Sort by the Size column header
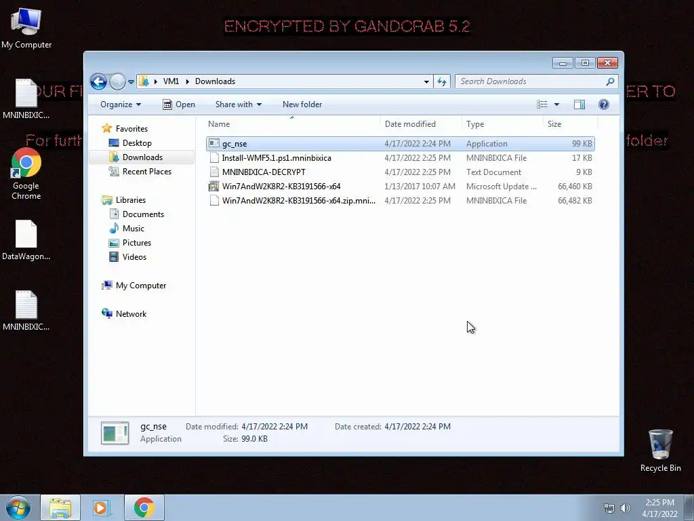This screenshot has height=521, width=694. coord(570,124)
